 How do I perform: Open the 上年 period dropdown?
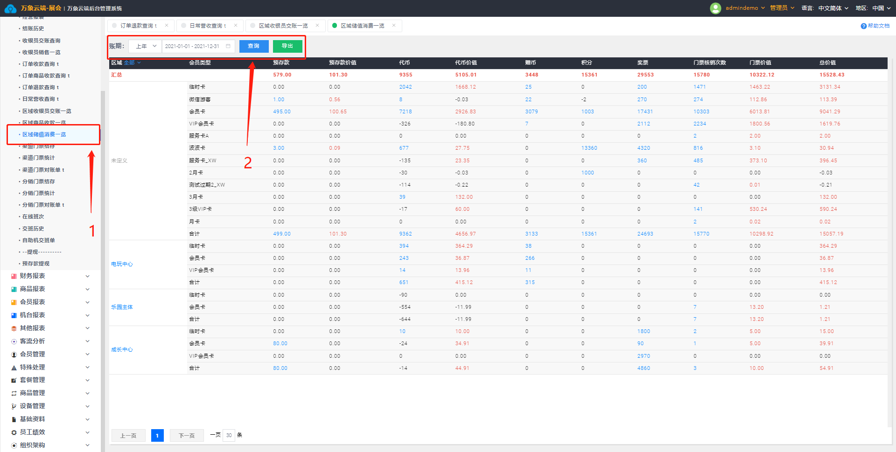click(145, 46)
